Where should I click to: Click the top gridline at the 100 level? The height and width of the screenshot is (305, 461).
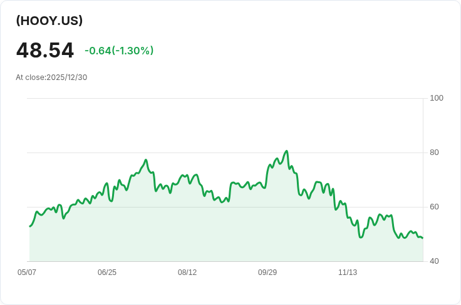225,98
